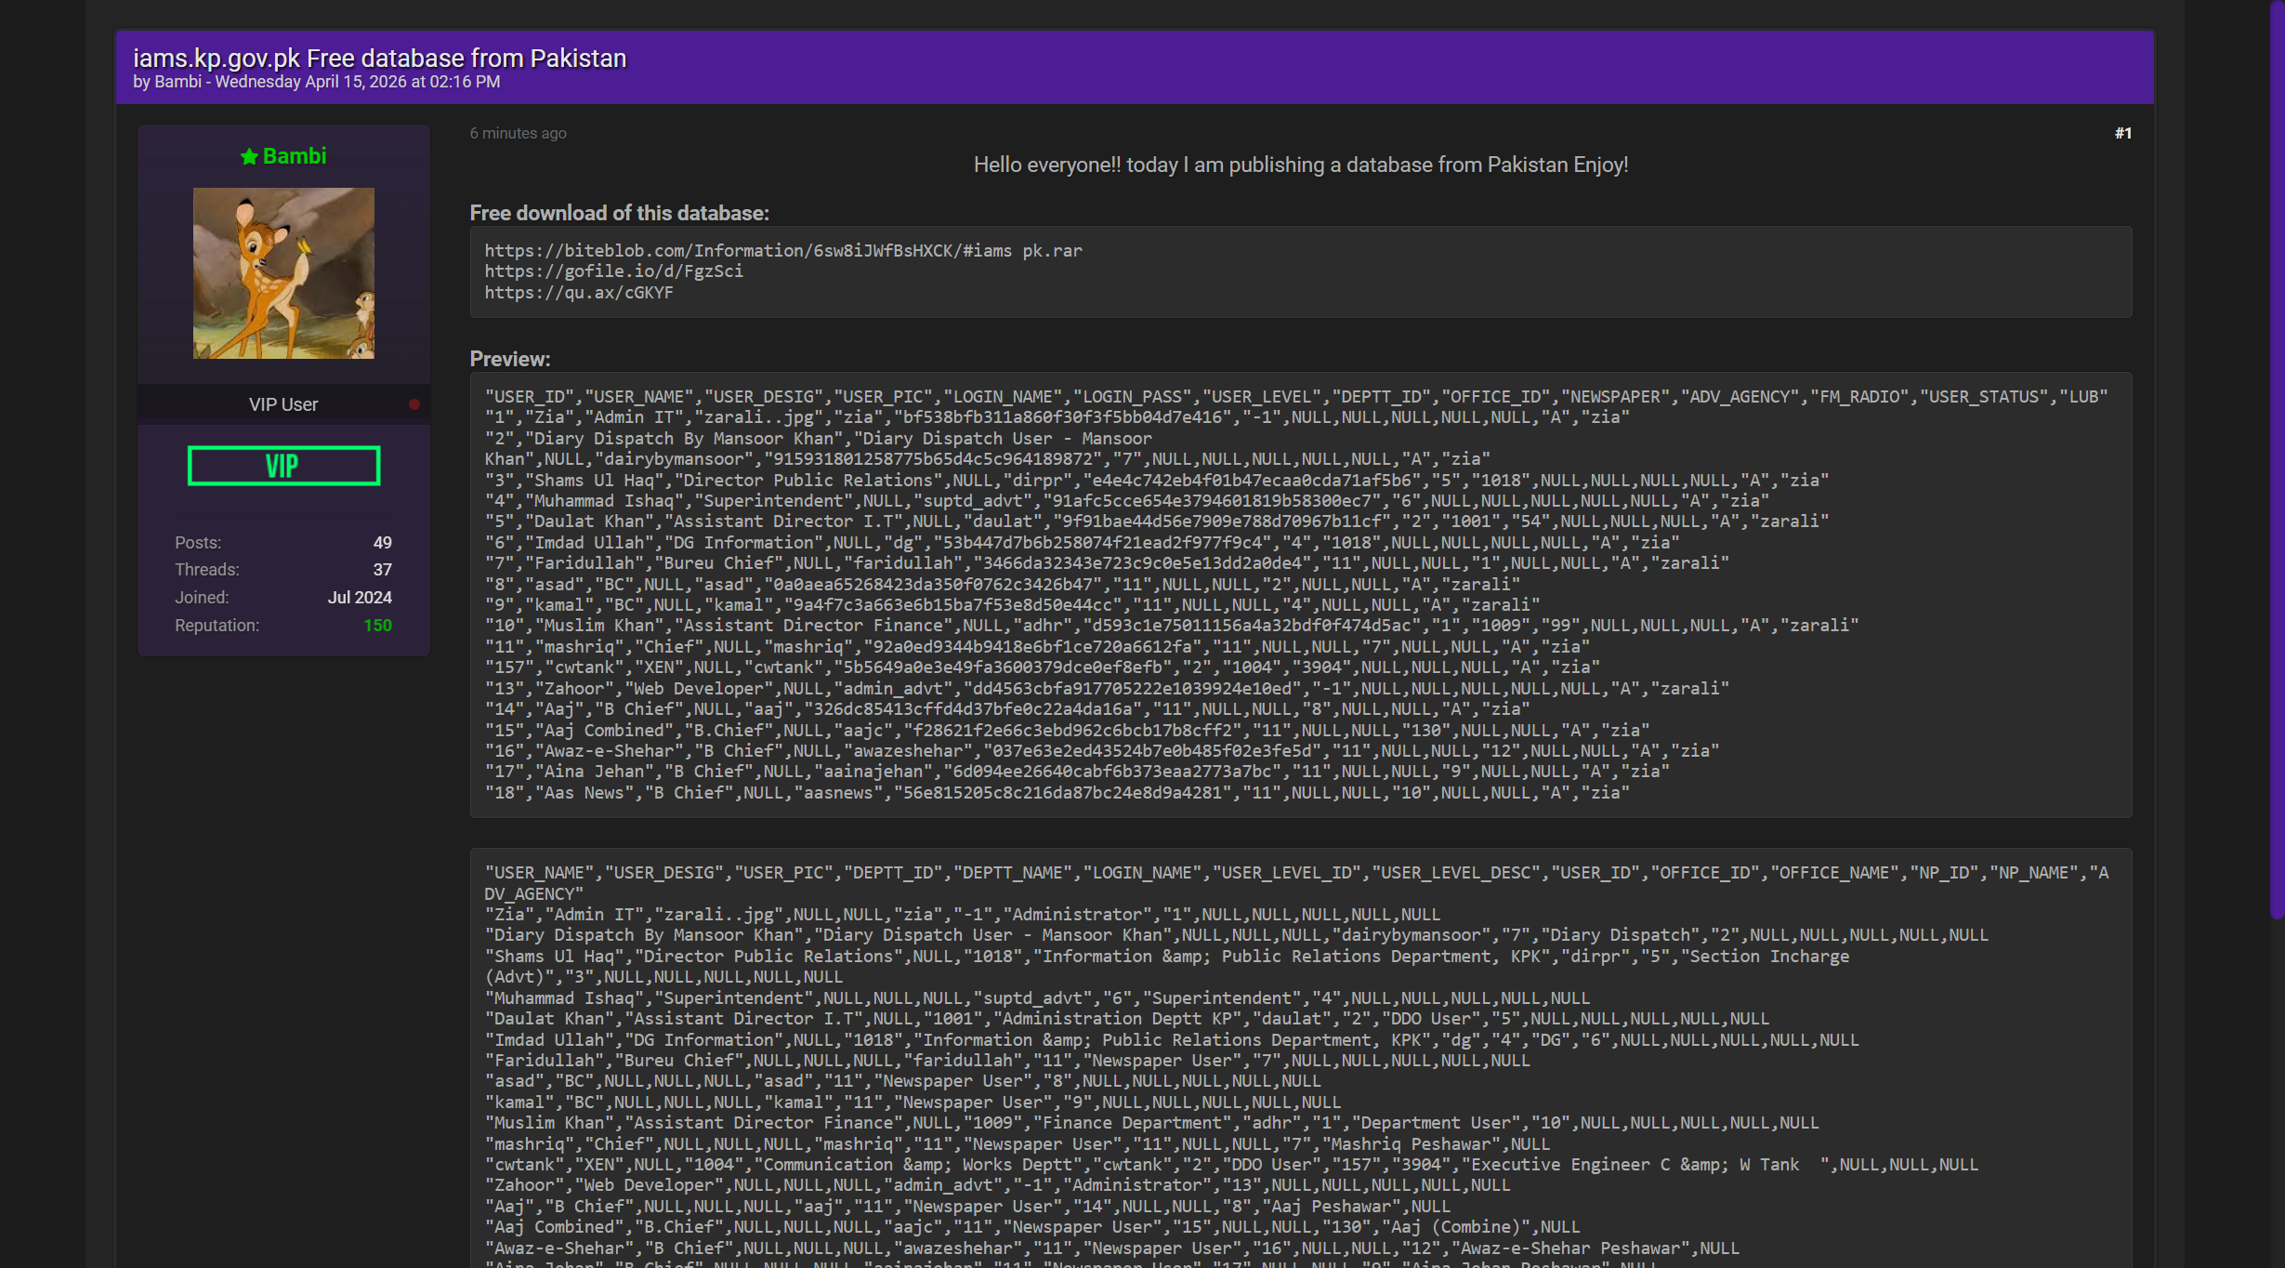
Task: Click the green Reputation value 150
Action: [377, 626]
